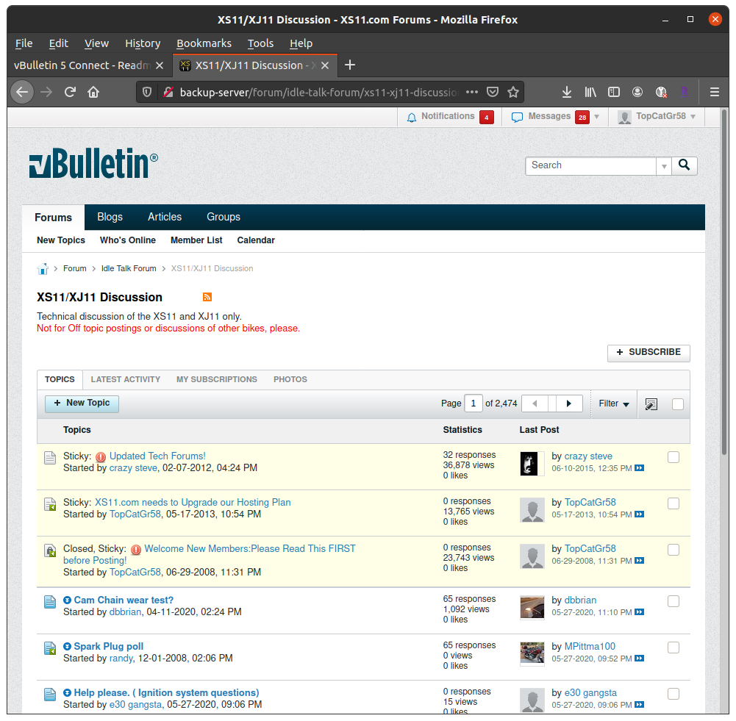Screen dimensions: 736x721
Task: Jump to last post of Cam Chain thread
Action: (639, 612)
